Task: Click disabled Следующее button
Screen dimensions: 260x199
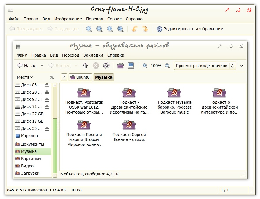Action: [63, 29]
